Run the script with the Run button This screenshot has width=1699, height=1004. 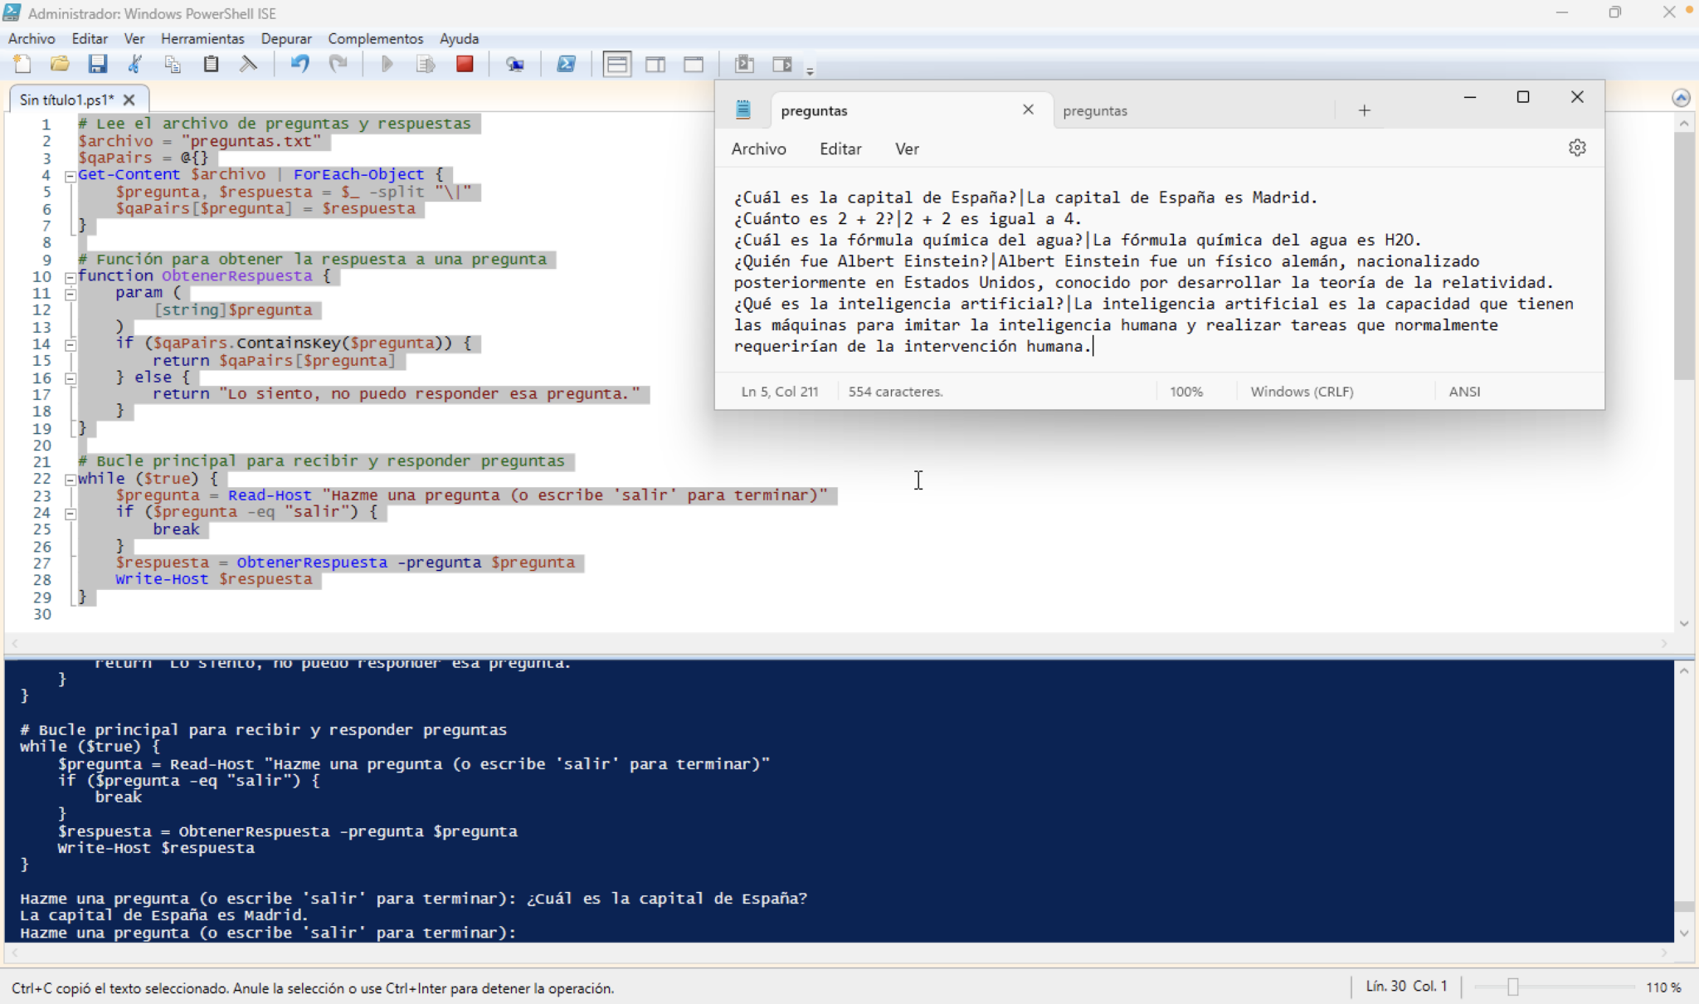click(387, 64)
